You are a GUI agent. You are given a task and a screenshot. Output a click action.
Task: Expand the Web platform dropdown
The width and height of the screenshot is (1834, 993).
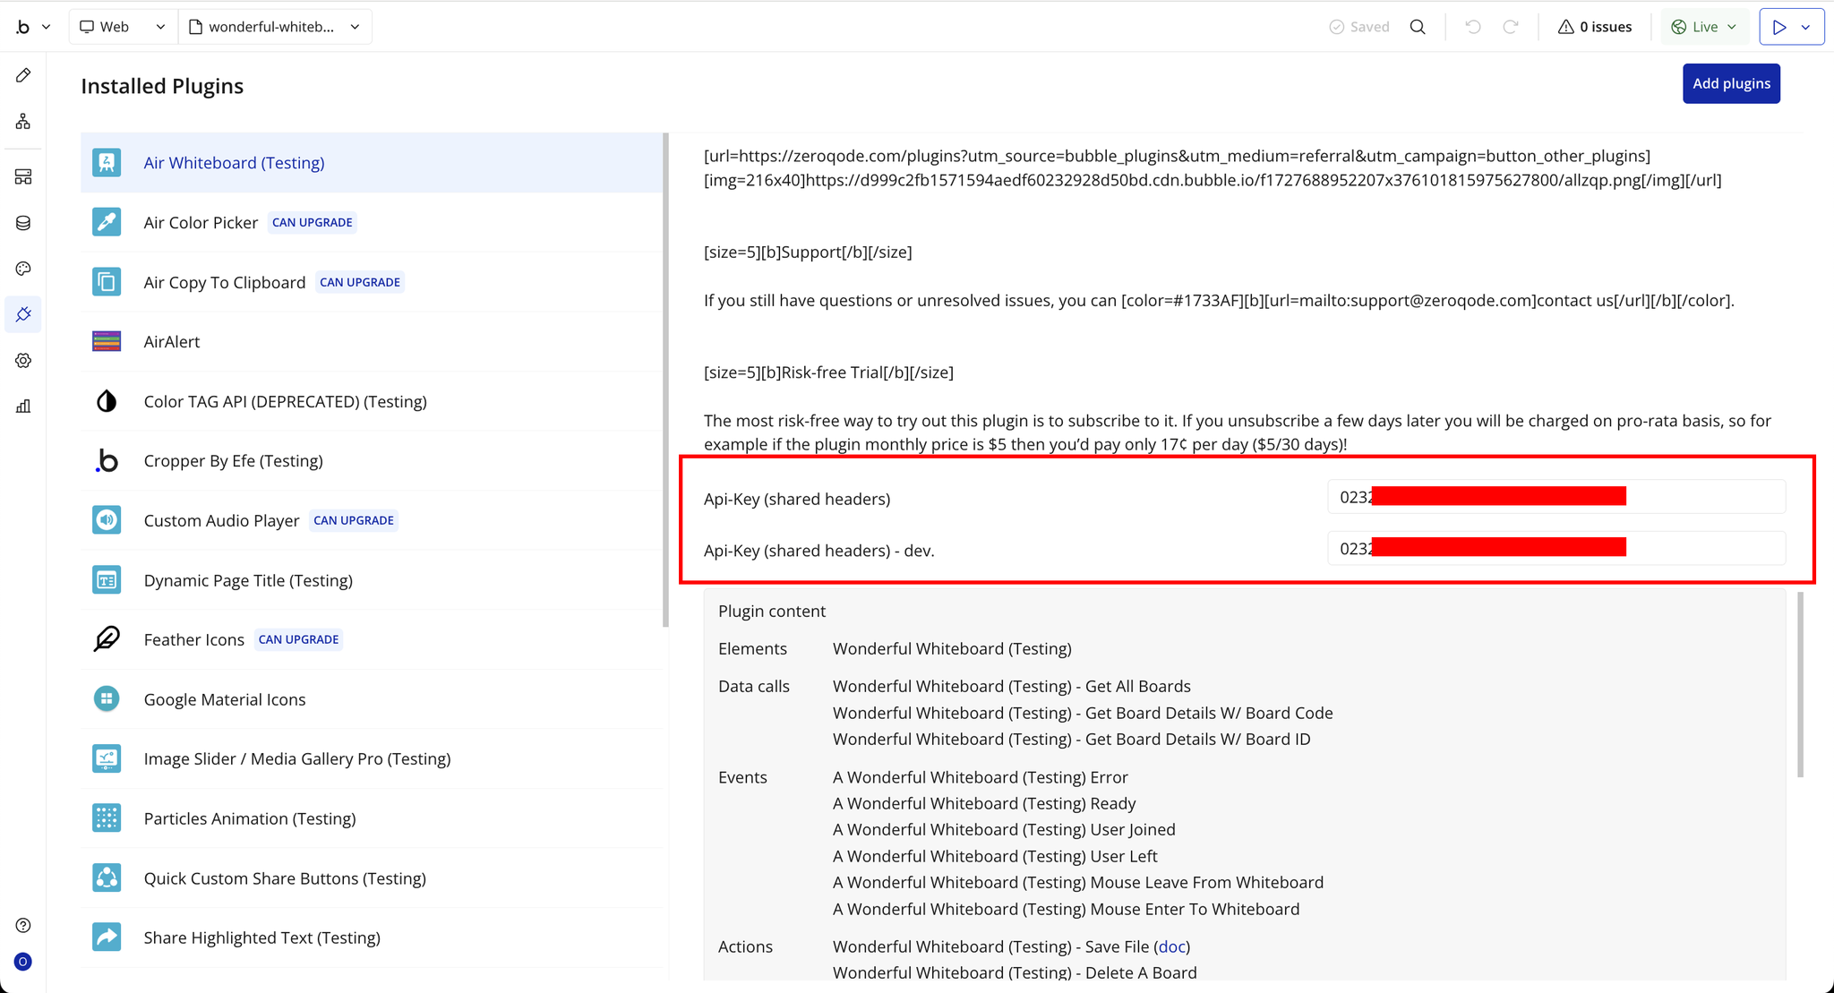[123, 27]
